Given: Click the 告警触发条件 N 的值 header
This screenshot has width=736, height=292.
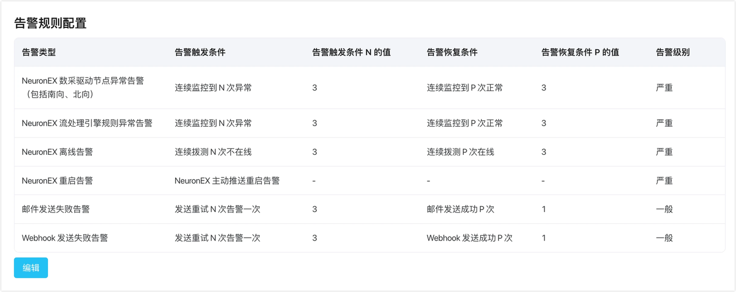Looking at the screenshot, I should tap(351, 52).
